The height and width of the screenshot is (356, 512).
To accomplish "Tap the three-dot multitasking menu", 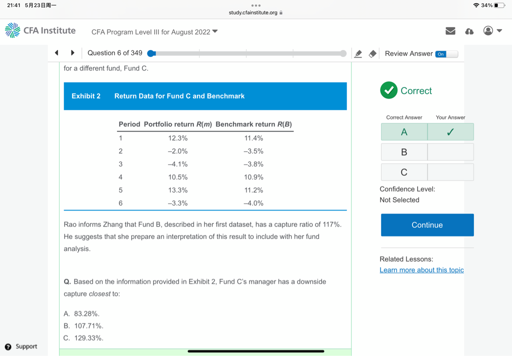I will pos(256,6).
